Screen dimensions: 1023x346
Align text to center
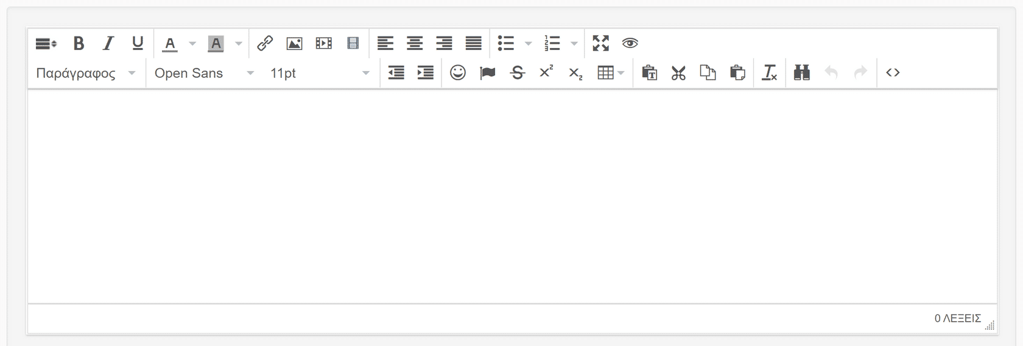pyautogui.click(x=415, y=43)
